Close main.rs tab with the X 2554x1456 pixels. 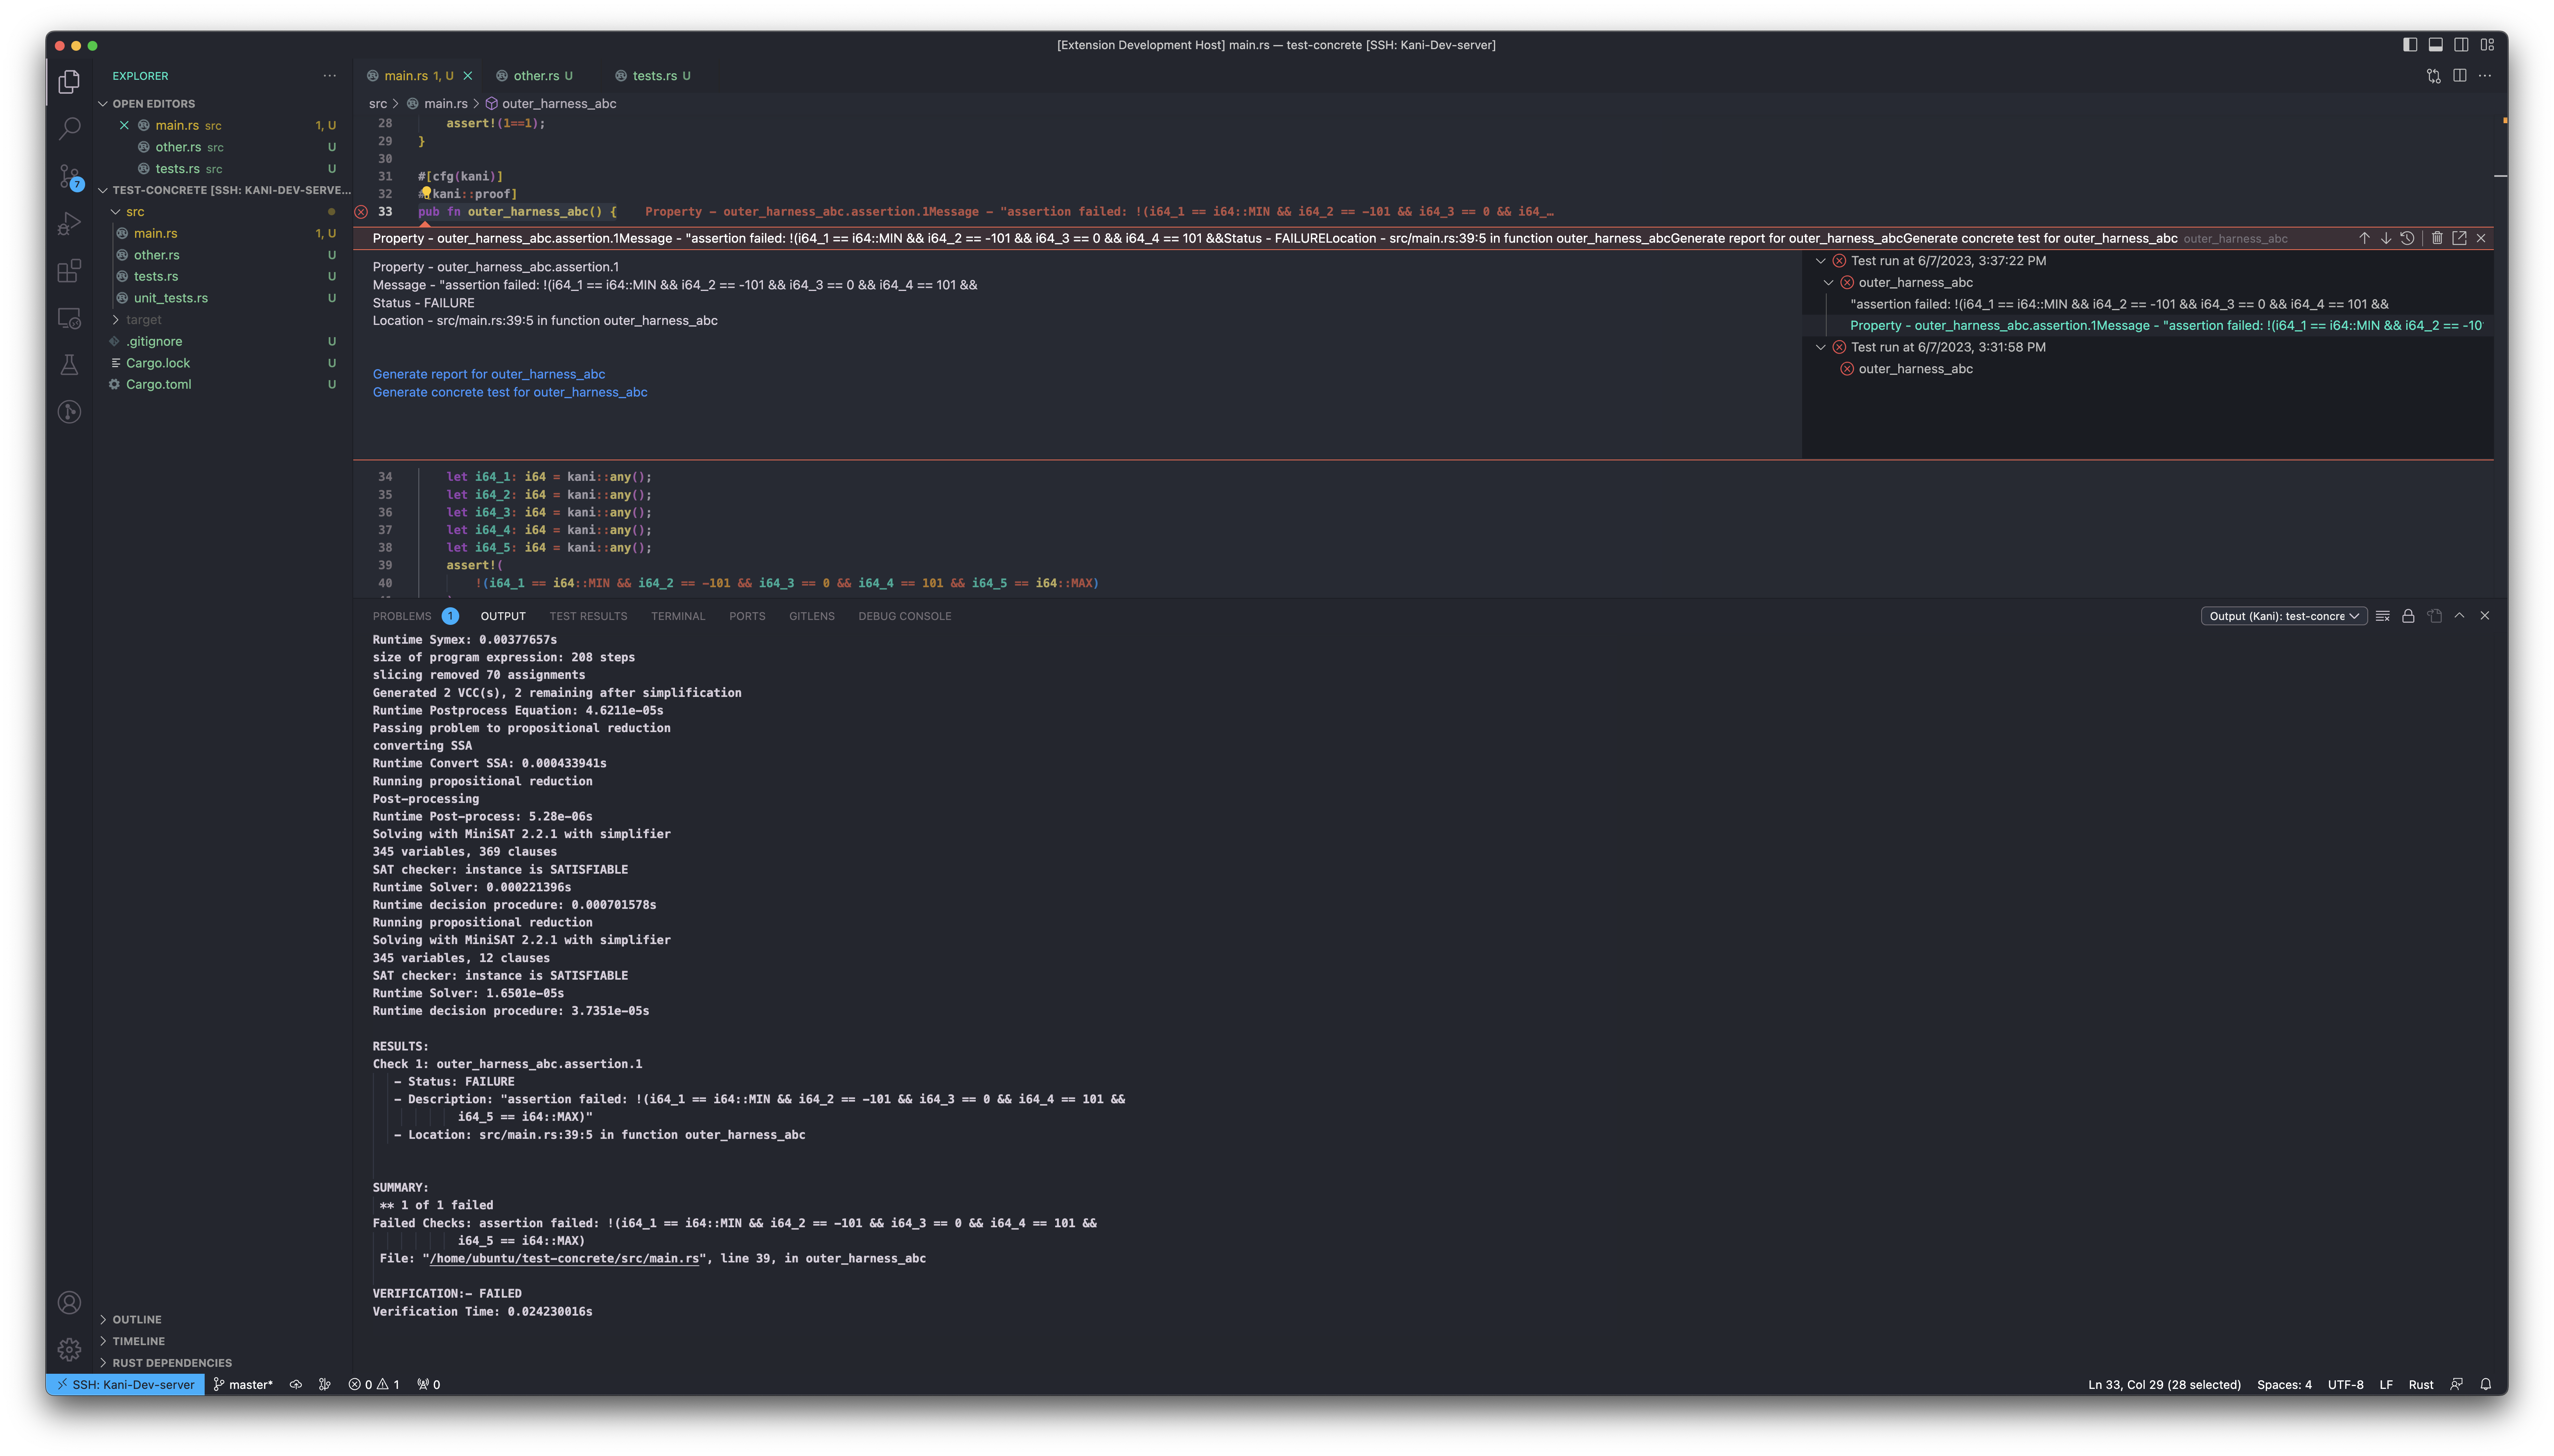467,76
